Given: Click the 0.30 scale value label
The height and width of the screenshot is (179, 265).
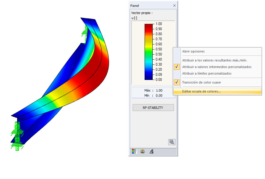Looking at the screenshot, I should pyautogui.click(x=159, y=64).
